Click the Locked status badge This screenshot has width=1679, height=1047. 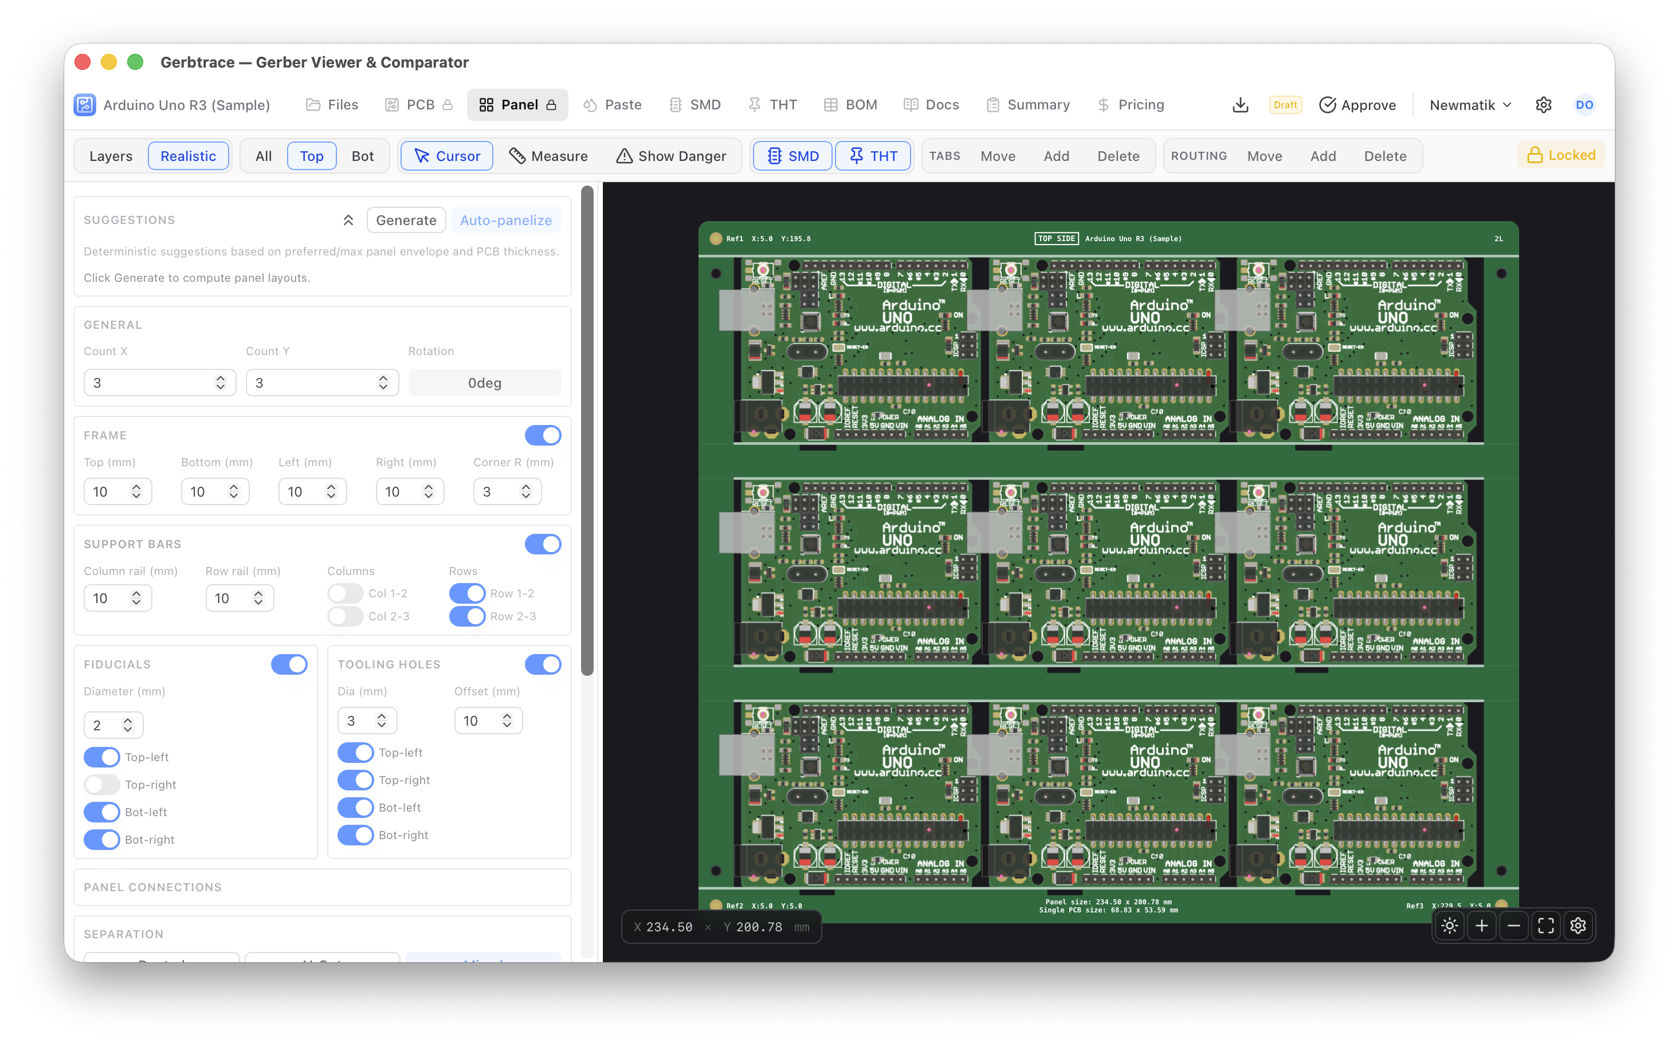tap(1560, 155)
